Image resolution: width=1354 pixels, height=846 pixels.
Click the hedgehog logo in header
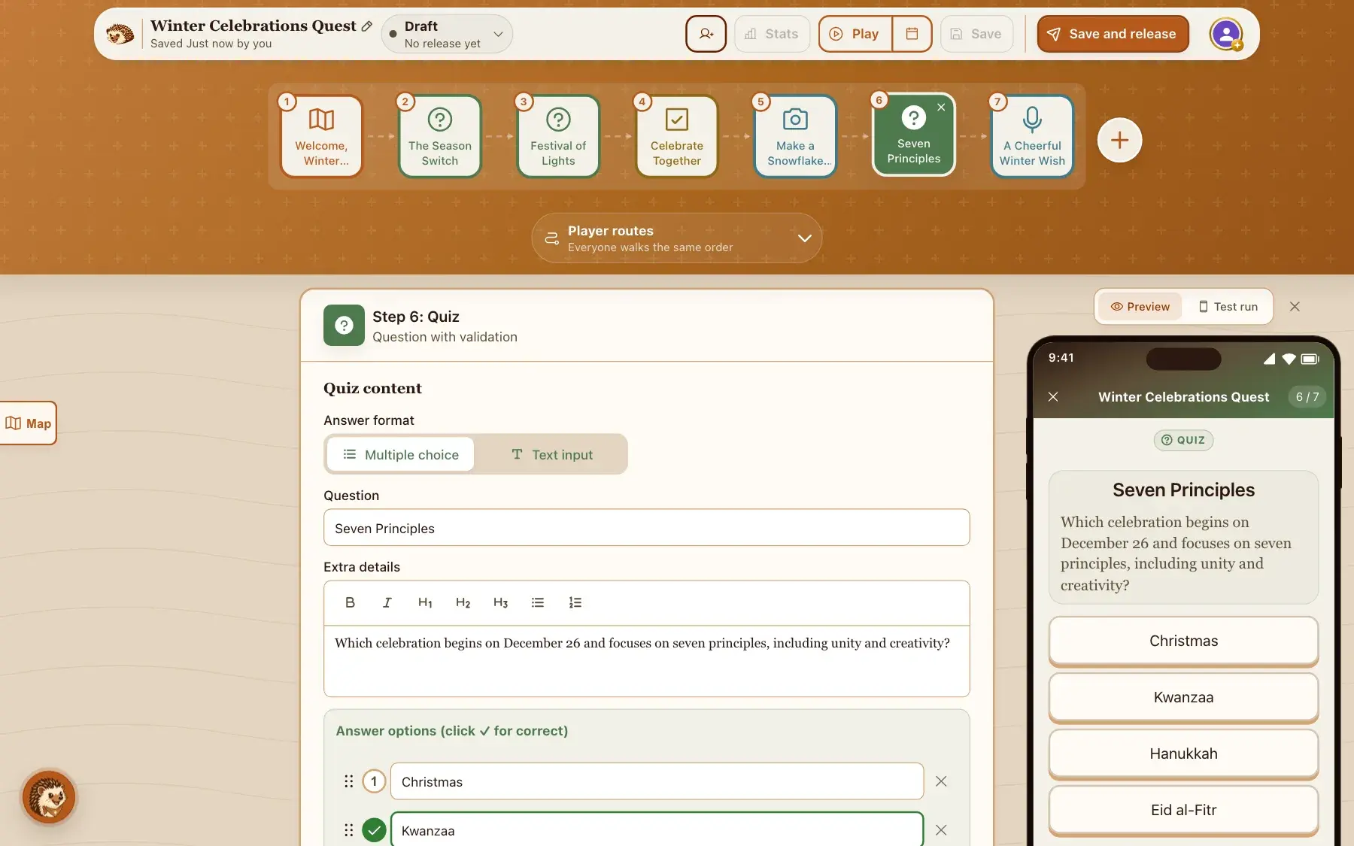(x=120, y=34)
